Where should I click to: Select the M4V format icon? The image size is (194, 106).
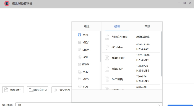pyautogui.click(x=80, y=72)
